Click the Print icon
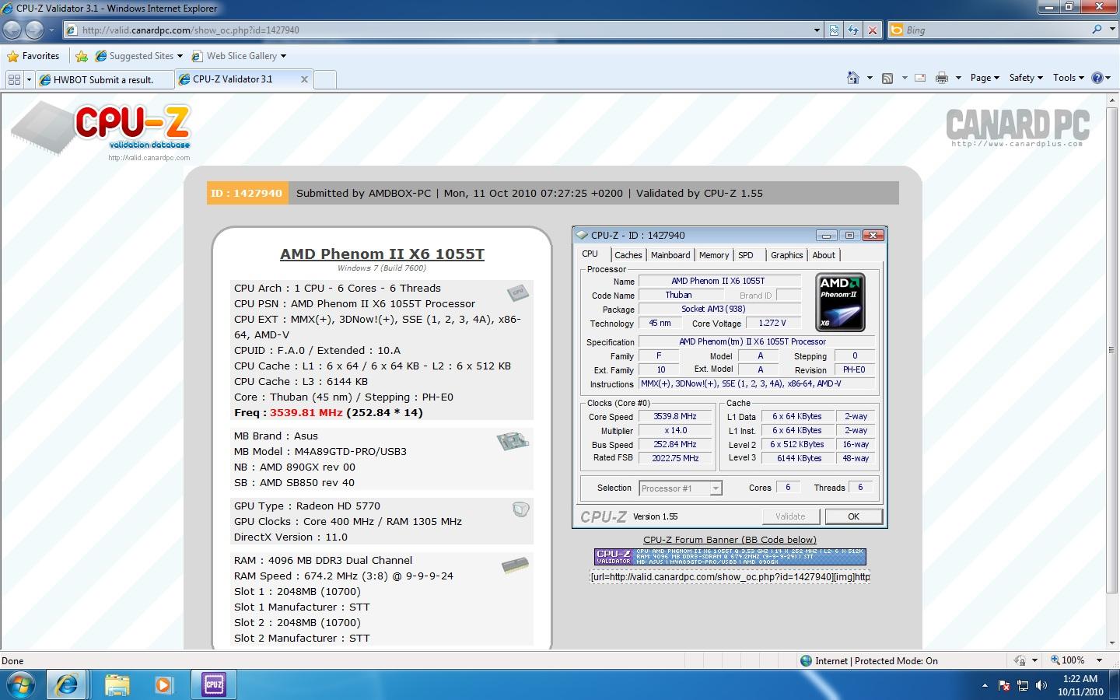 [942, 78]
